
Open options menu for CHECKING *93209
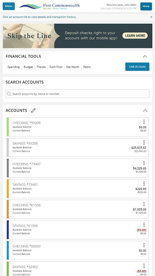pos(144,122)
